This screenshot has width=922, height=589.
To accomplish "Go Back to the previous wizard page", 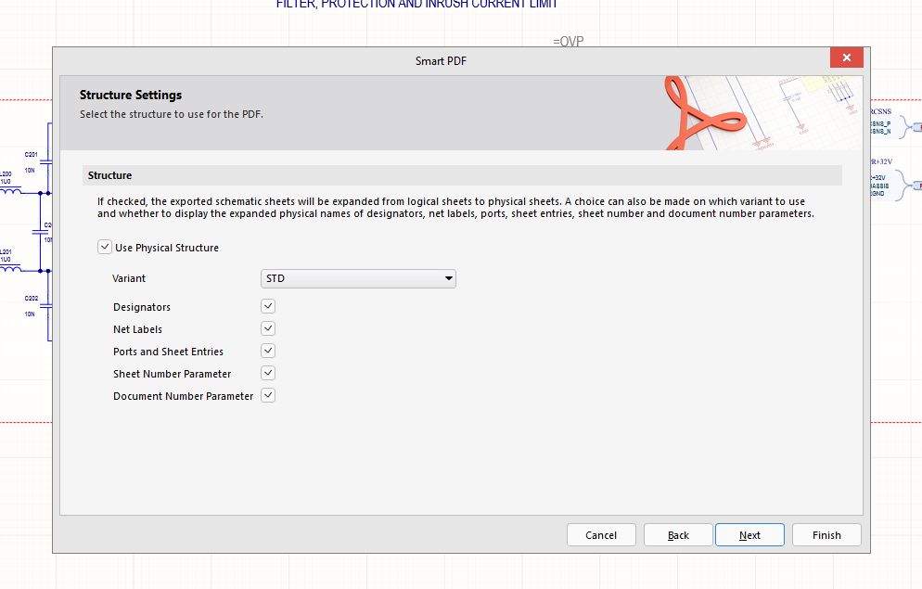I will 678,535.
